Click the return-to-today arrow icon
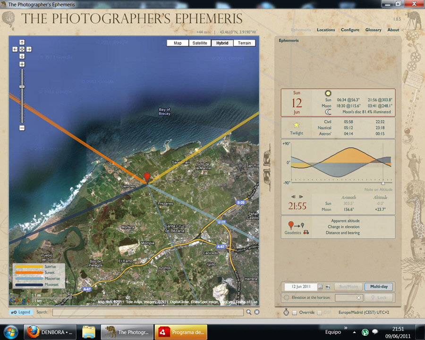Viewport: 425px width, 340px height. click(x=328, y=287)
